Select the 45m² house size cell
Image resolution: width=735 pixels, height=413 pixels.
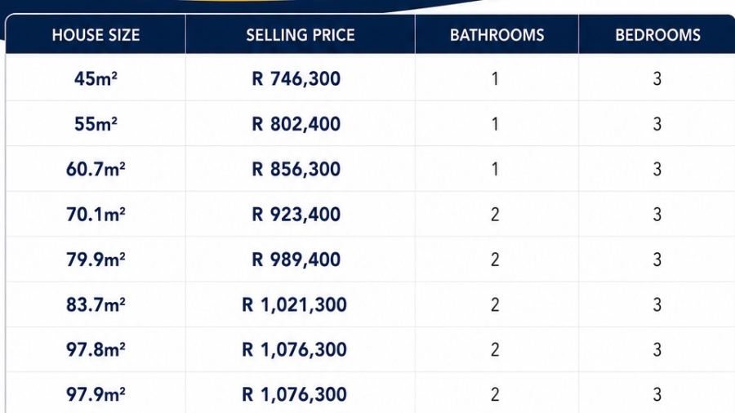point(96,78)
